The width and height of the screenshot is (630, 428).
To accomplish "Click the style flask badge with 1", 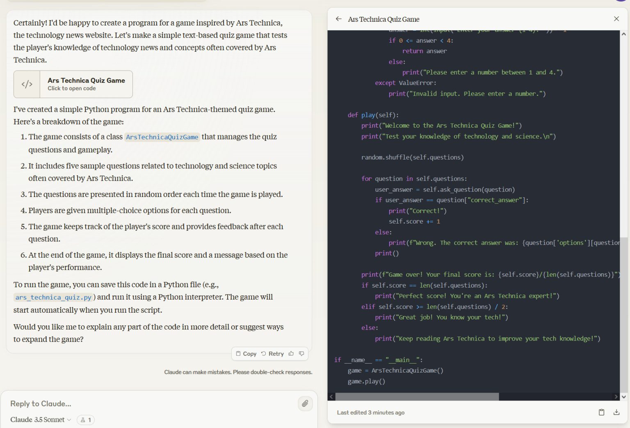I will pyautogui.click(x=86, y=420).
